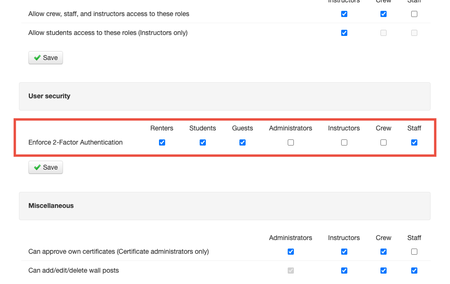This screenshot has height=284, width=450.
Task: Uncheck Crew for wall post permissions
Action: 383,270
